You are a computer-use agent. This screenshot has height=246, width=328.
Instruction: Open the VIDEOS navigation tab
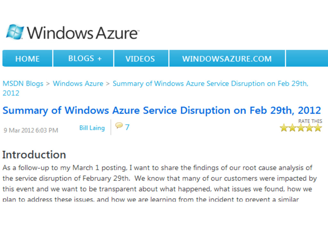click(x=140, y=59)
